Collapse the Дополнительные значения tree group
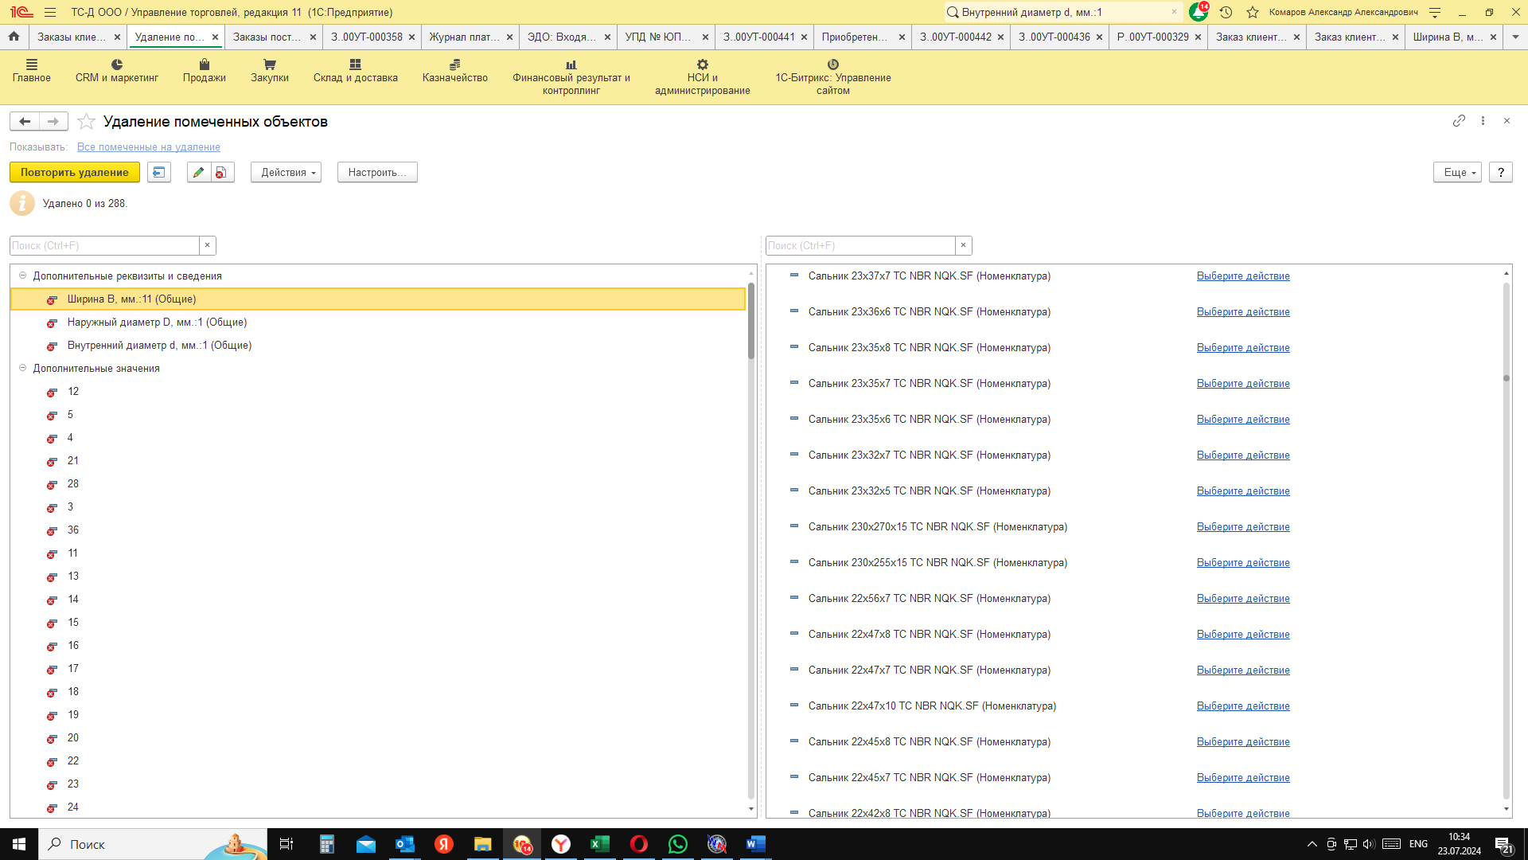Viewport: 1528px width, 860px height. pos(22,368)
